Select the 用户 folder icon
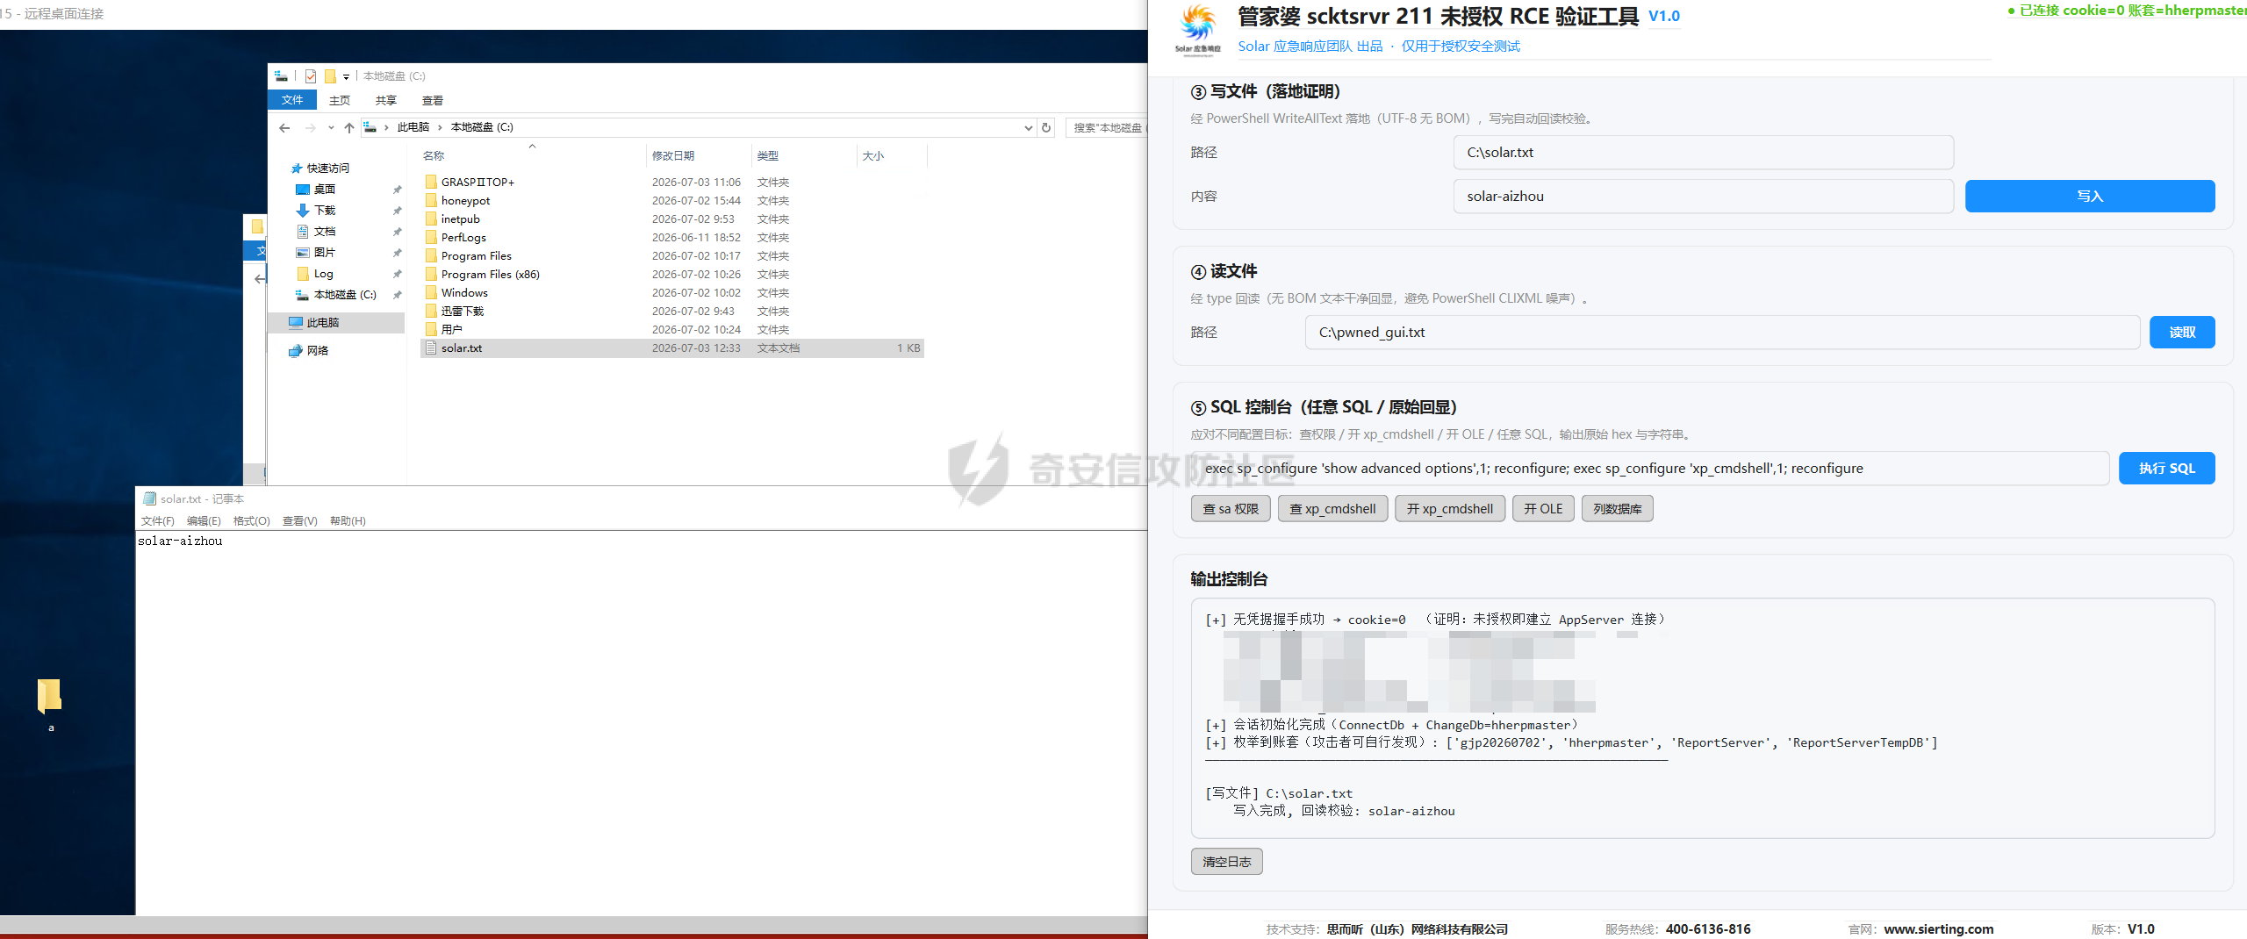The image size is (2247, 939). point(431,329)
